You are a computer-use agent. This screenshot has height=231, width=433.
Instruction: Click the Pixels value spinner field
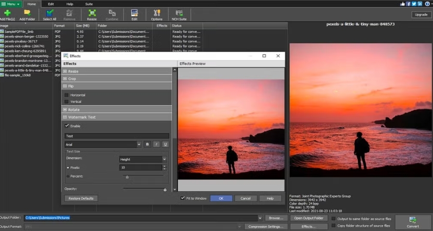(x=141, y=167)
